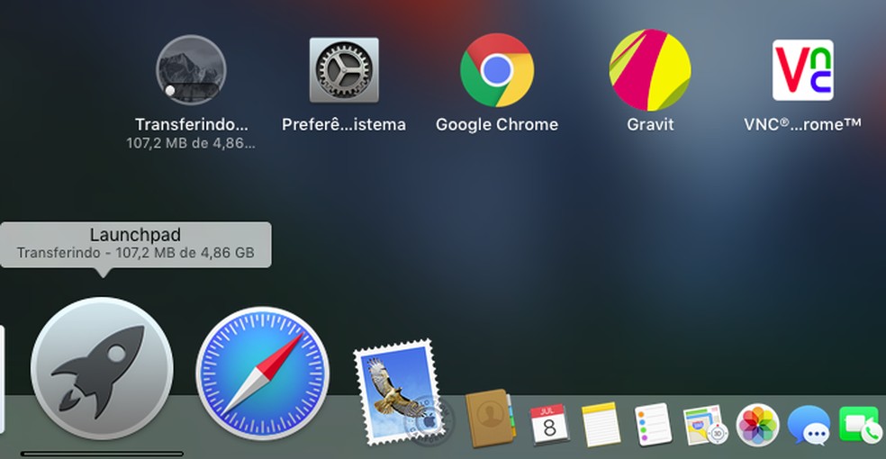886x459 pixels.
Task: Open Messages chat bubble icon
Action: [x=809, y=427]
